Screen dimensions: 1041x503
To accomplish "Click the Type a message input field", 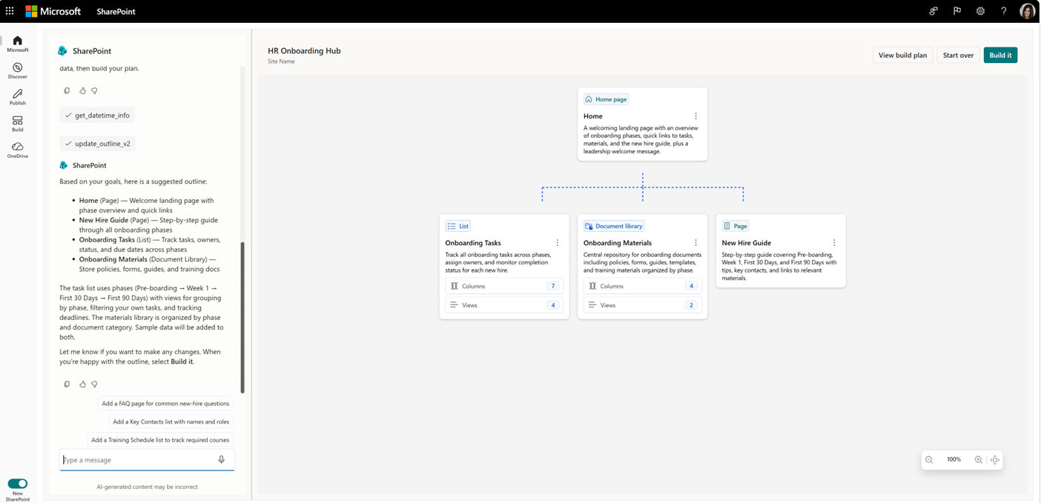I will coord(137,460).
